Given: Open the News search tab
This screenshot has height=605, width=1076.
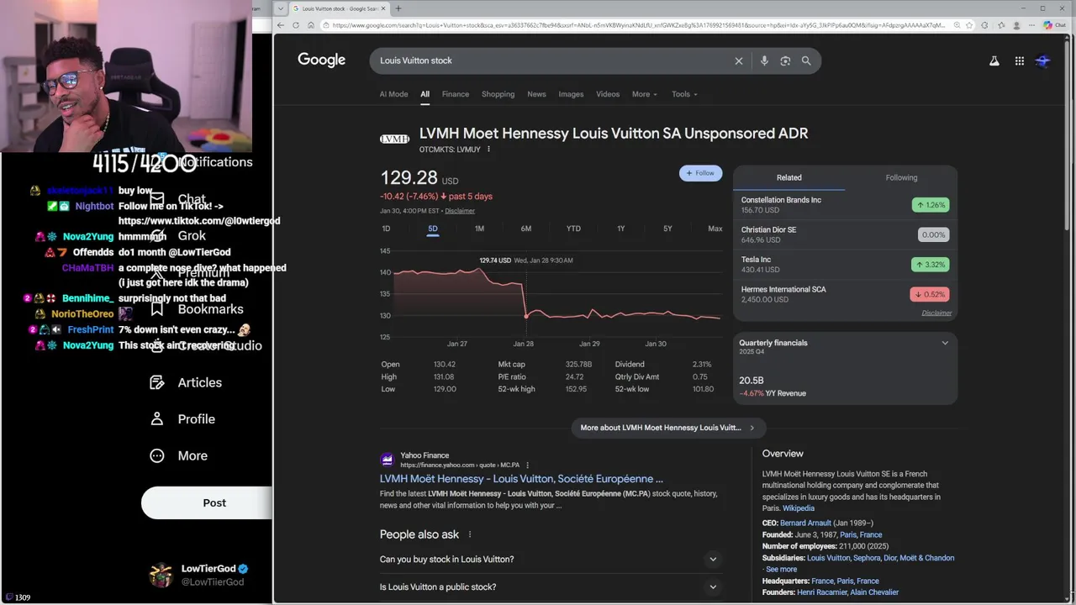Looking at the screenshot, I should (x=536, y=94).
